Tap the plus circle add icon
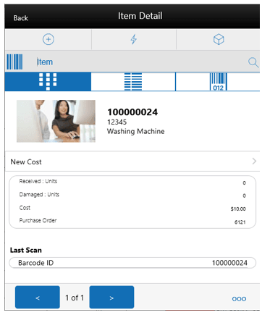Screen dimensions: 262x315 tap(48, 39)
